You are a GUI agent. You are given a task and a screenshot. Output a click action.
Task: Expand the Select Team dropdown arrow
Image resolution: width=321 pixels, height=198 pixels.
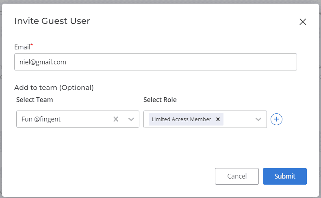(x=131, y=119)
